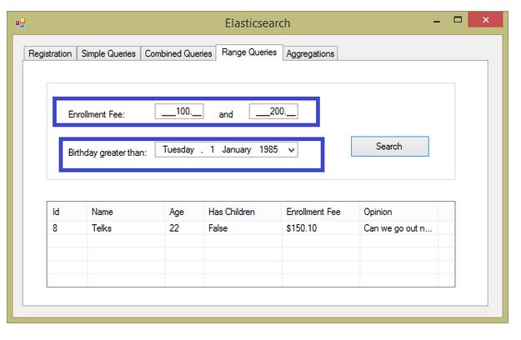Close the Elasticsearch window

point(485,20)
